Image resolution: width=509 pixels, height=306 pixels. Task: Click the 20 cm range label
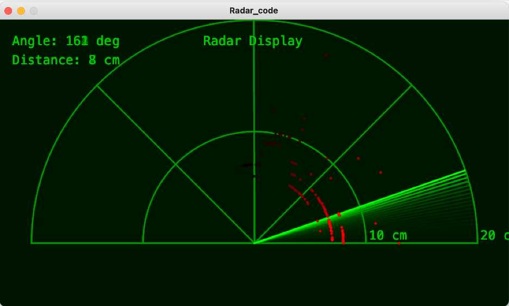494,235
